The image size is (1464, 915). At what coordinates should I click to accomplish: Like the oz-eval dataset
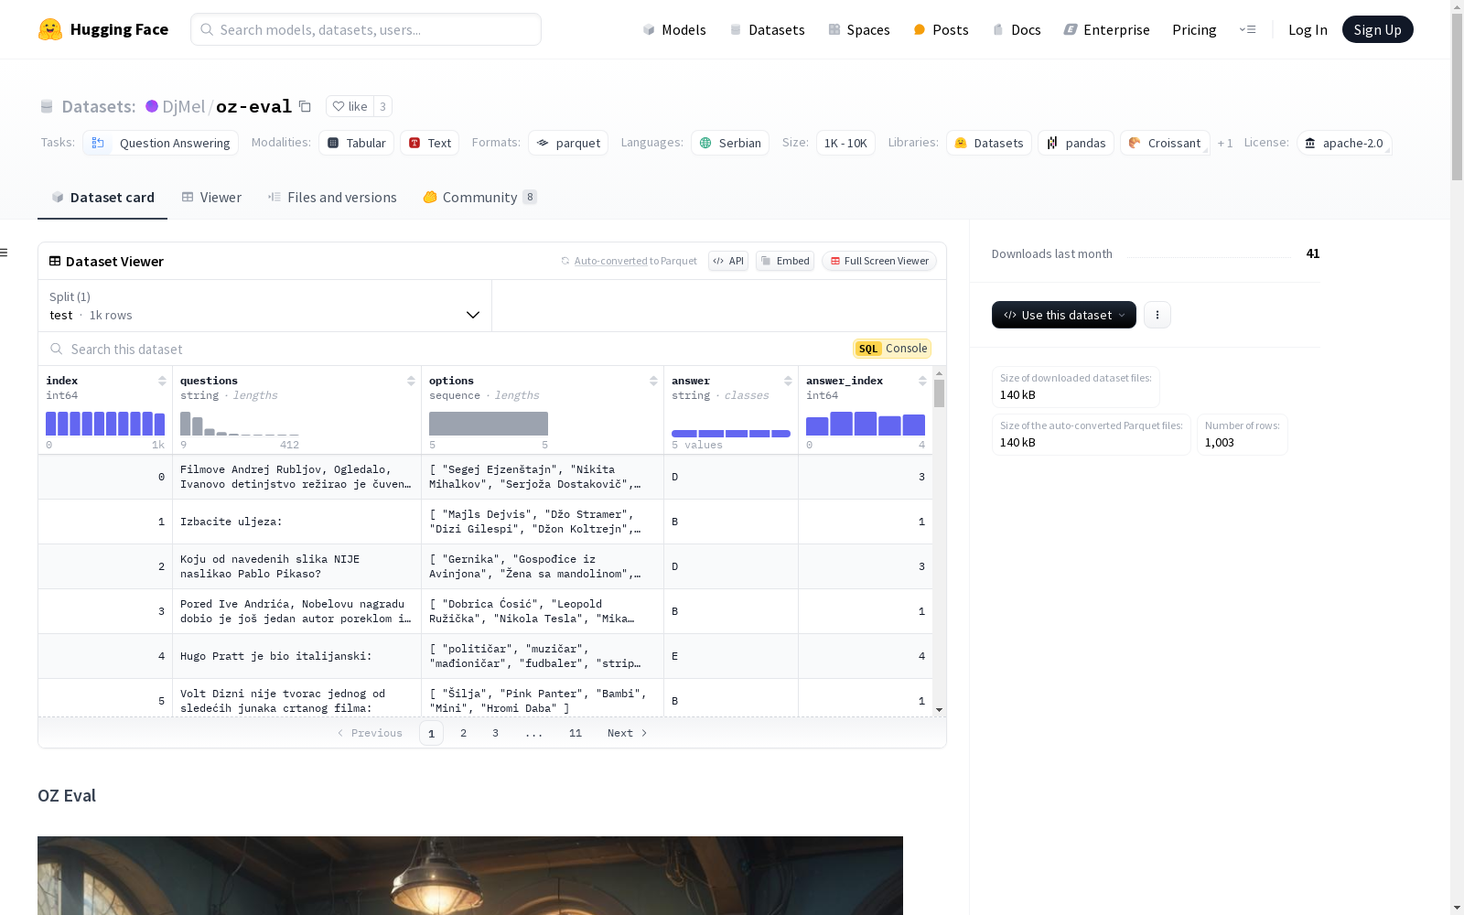click(350, 106)
